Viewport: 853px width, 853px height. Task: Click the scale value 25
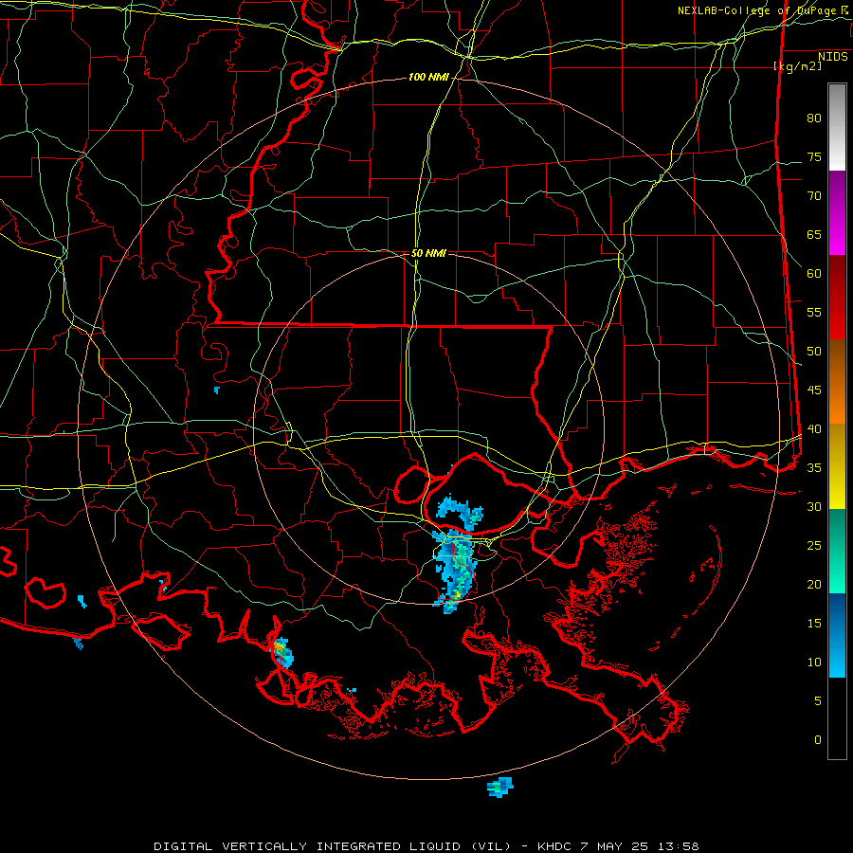point(814,546)
